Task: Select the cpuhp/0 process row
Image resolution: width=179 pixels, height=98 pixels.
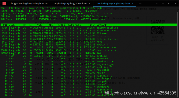Action: [89, 81]
